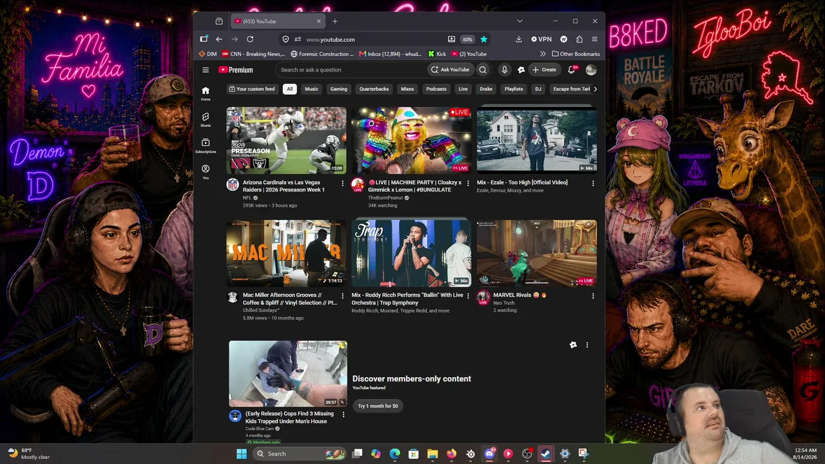Play the Arizona Cardinals vs Raiders thumbnail
The width and height of the screenshot is (825, 464).
pyautogui.click(x=286, y=140)
